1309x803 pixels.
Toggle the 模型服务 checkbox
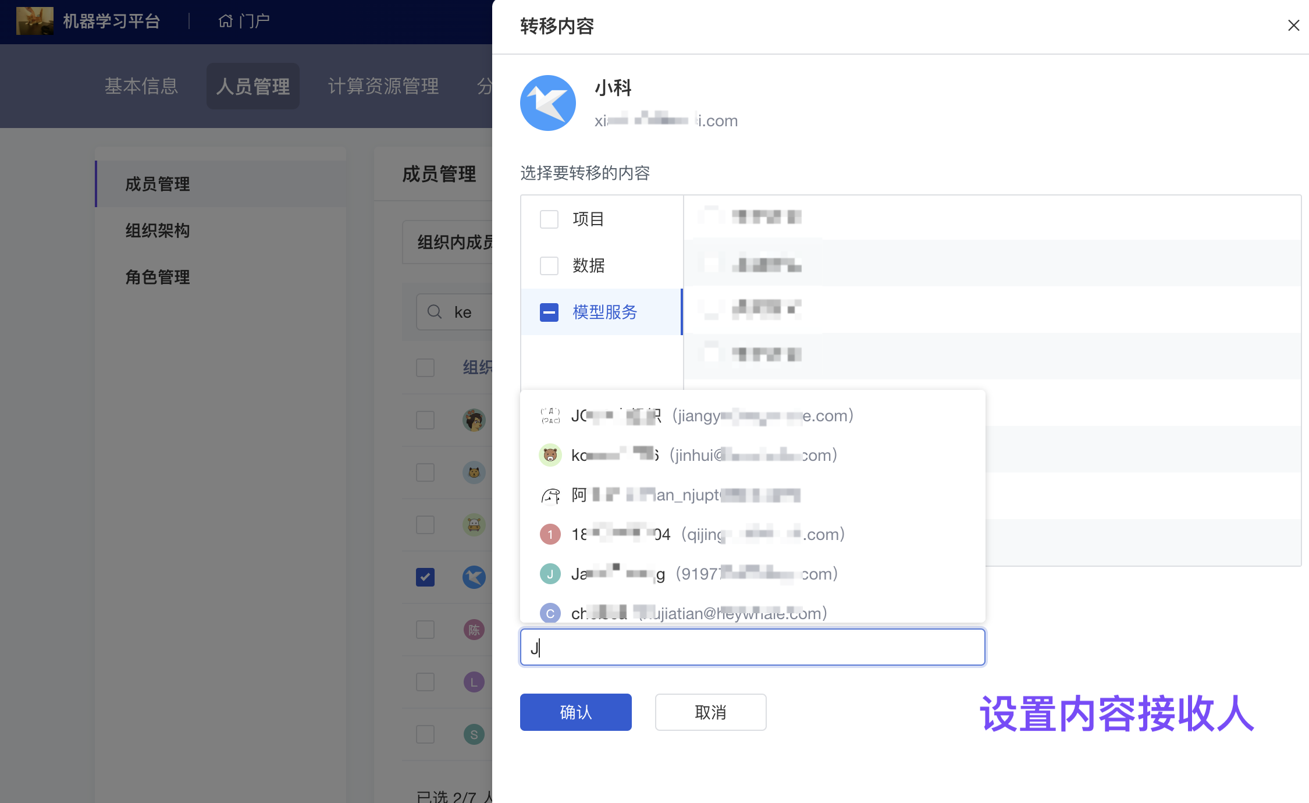(549, 312)
